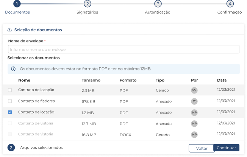Uncheck the 1.2 MB Contrato de locação checkbox
247x157 pixels.
coord(10,112)
